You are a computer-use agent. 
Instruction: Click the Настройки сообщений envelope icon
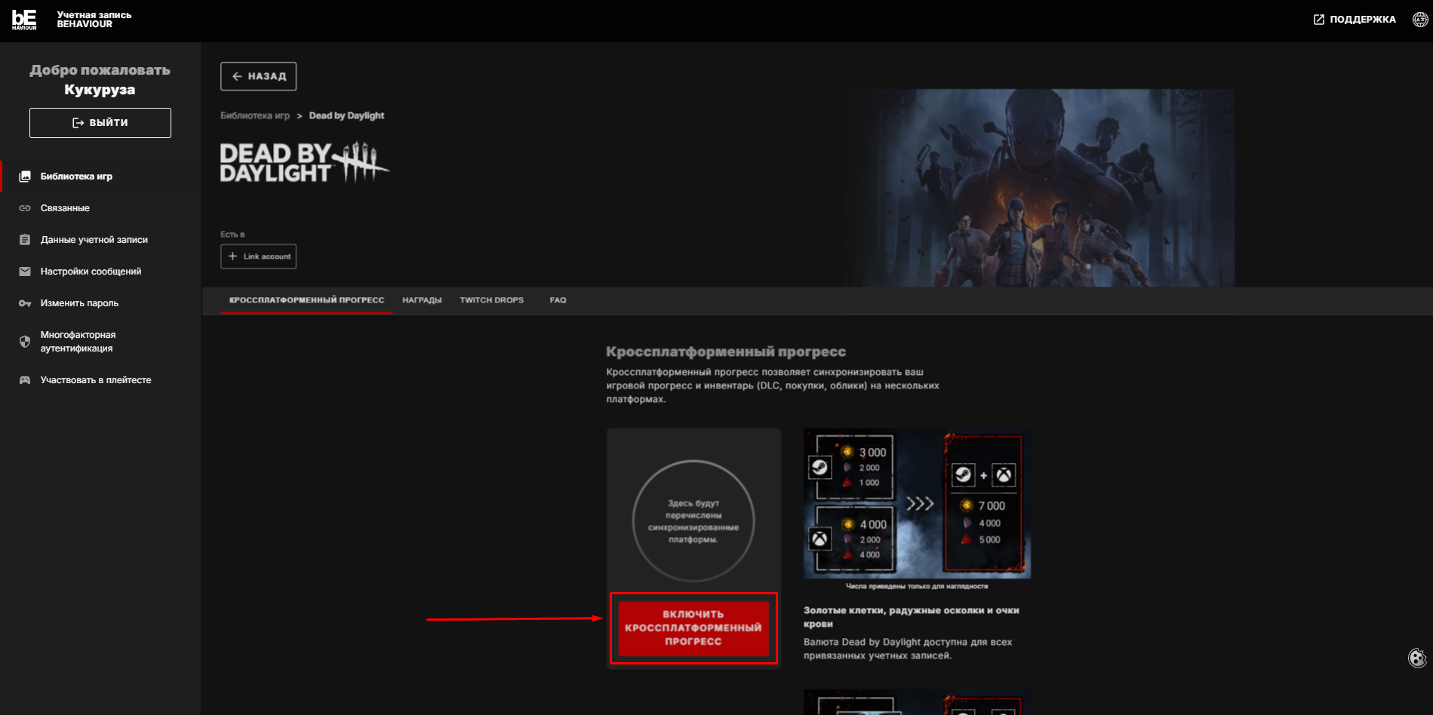[x=25, y=272]
